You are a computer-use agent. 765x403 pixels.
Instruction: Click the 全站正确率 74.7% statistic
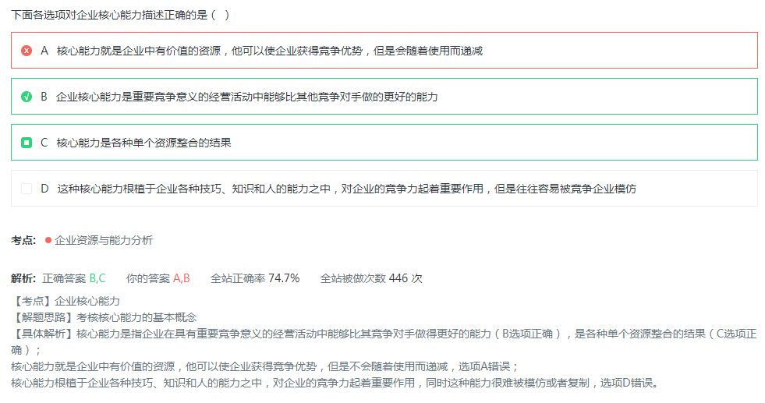(x=255, y=278)
